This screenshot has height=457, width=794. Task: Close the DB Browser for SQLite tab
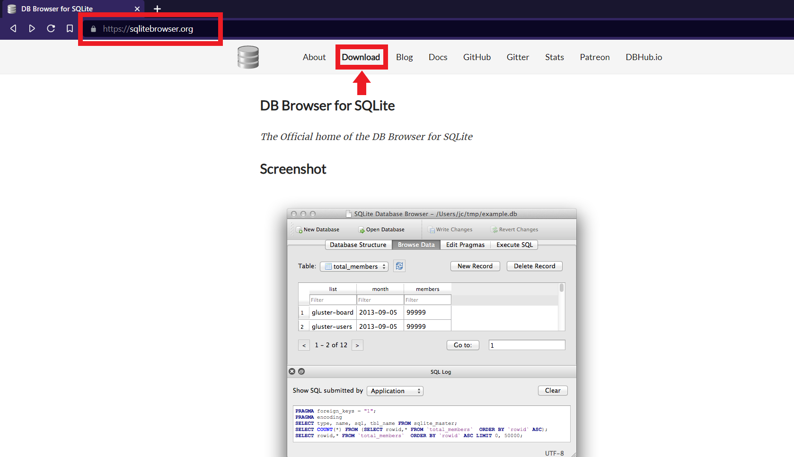pyautogui.click(x=137, y=9)
